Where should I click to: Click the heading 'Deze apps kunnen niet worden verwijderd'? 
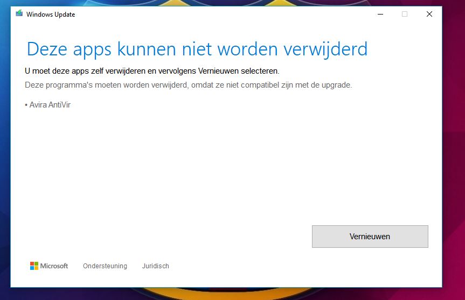[197, 49]
